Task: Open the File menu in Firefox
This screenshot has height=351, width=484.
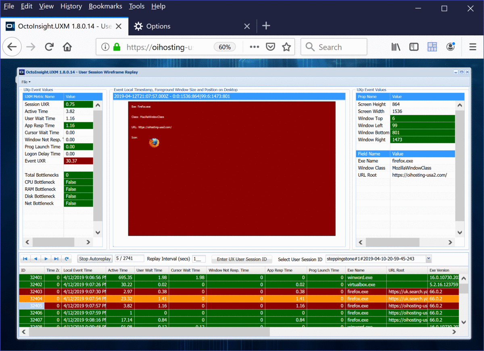Action: coord(9,6)
